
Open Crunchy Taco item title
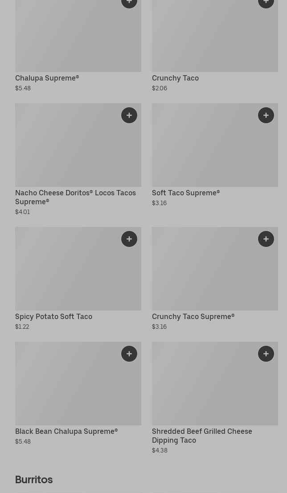tap(175, 78)
